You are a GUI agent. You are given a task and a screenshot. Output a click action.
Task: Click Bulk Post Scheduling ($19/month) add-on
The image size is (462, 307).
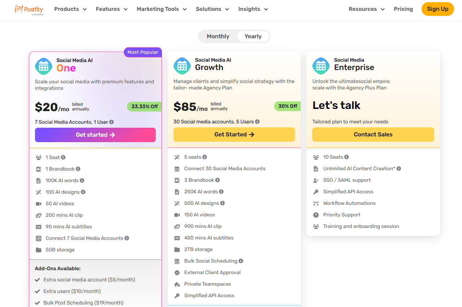[83, 303]
